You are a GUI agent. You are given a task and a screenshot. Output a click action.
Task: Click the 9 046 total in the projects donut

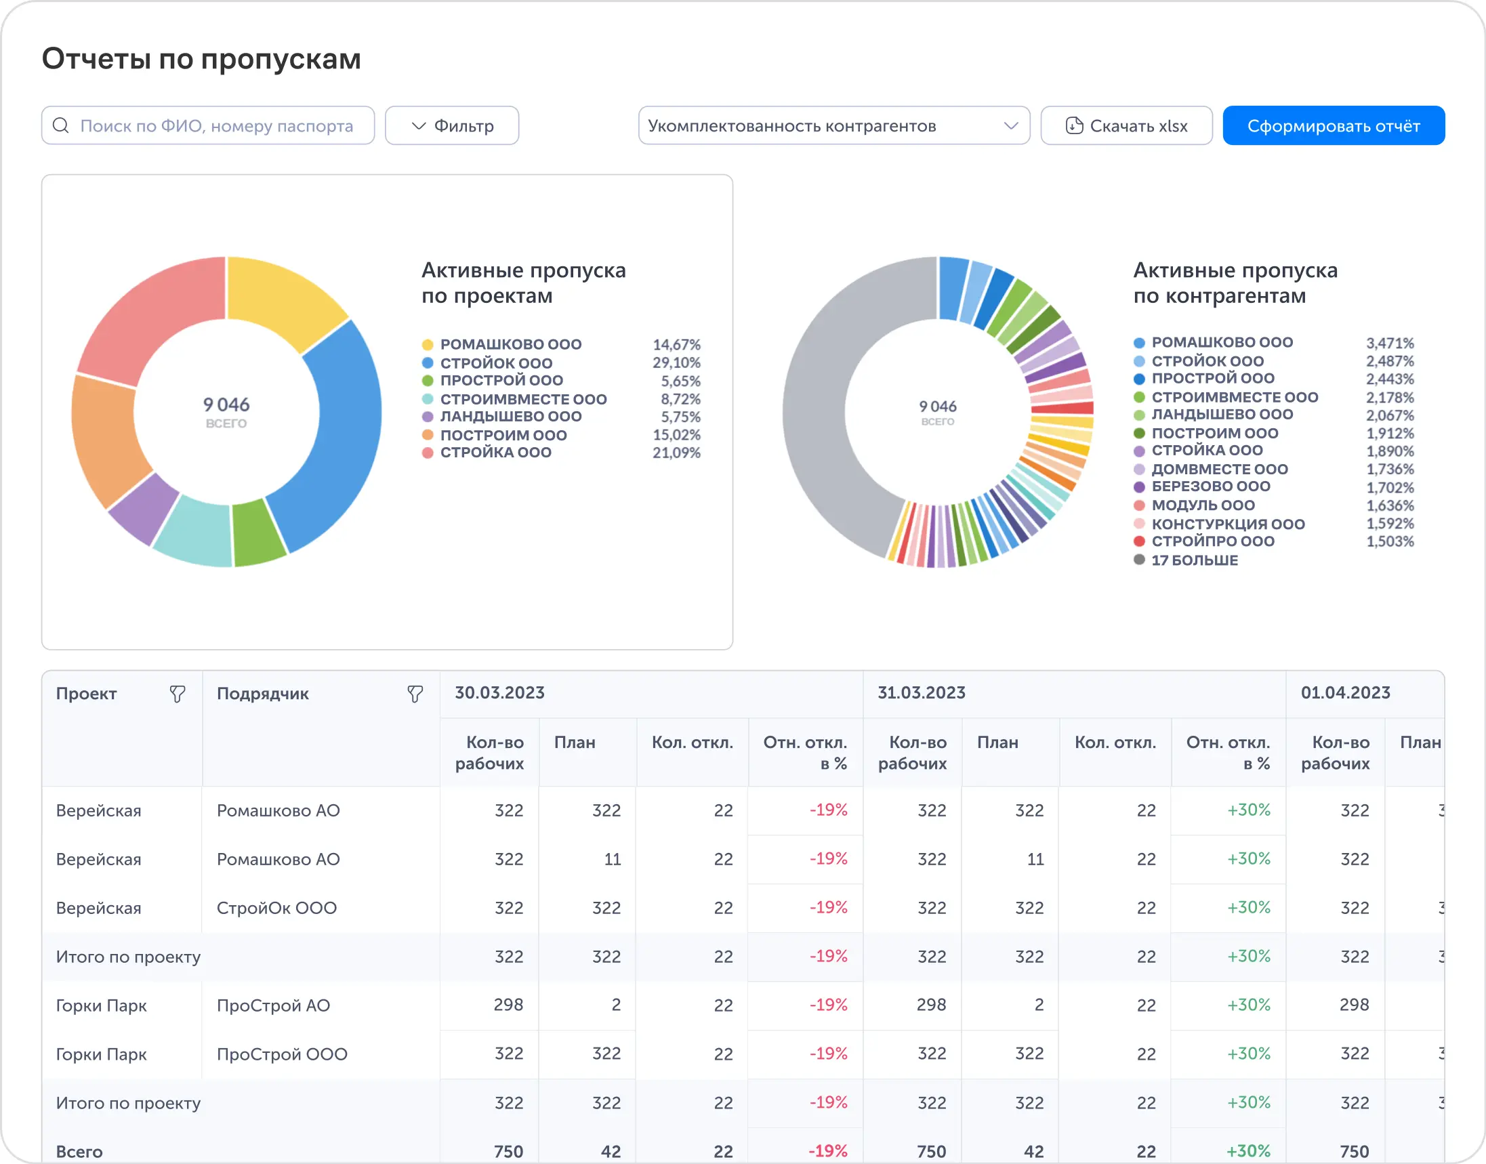click(226, 404)
